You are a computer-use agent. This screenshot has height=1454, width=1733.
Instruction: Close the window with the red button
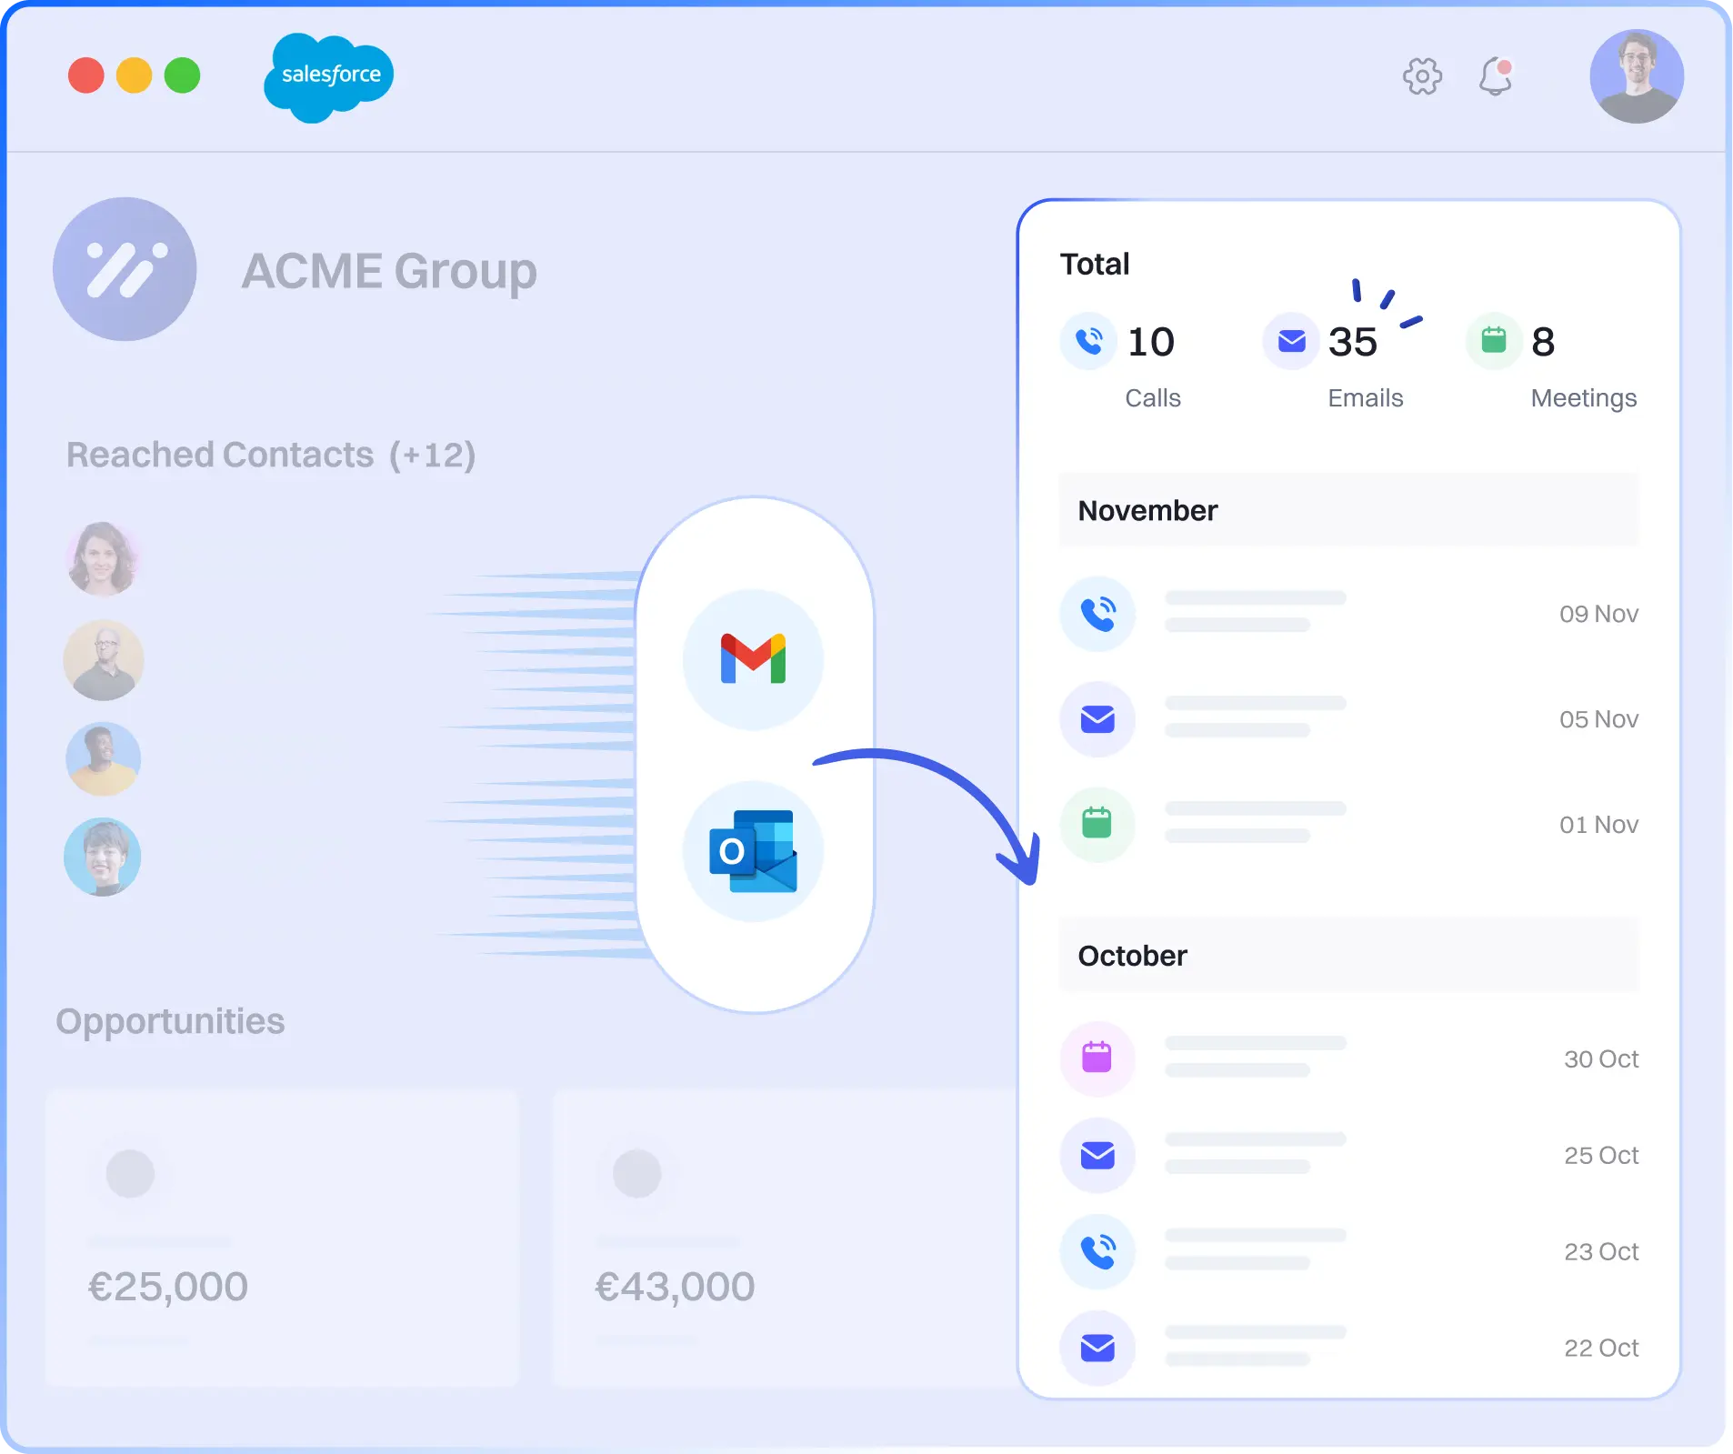click(x=86, y=75)
